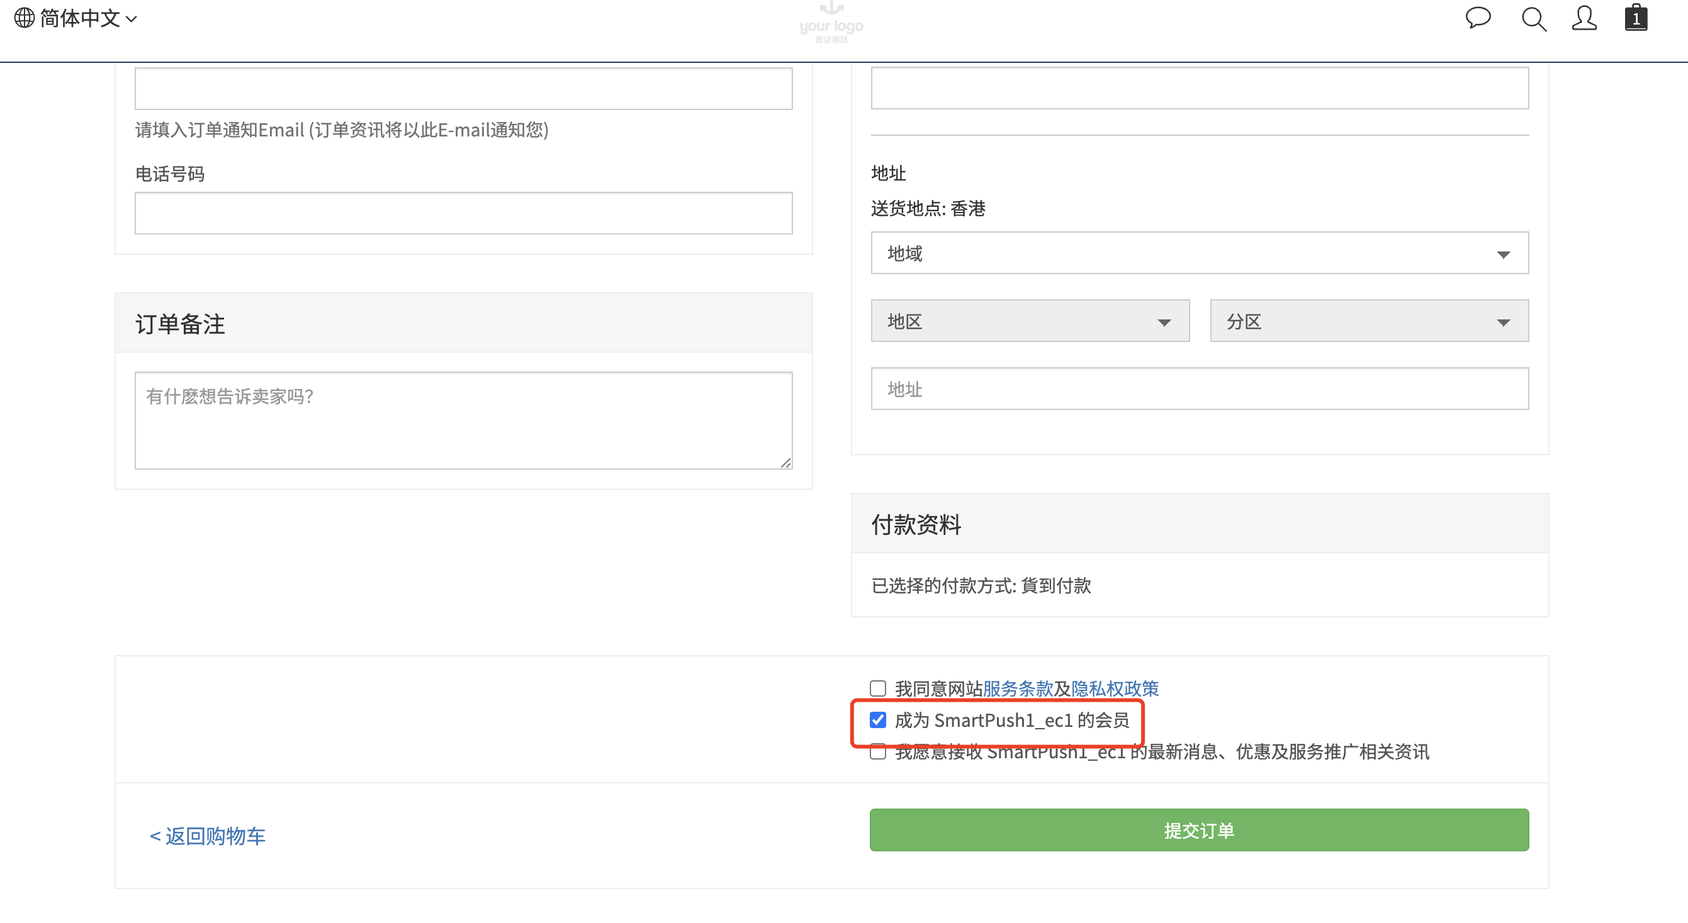Go back via 返回购物车 link
This screenshot has width=1688, height=923.
click(208, 835)
